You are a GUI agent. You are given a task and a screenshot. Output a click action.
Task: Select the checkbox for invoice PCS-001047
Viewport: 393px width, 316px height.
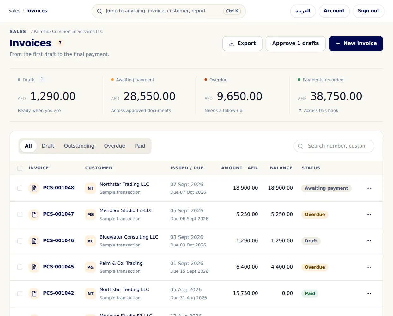(x=20, y=215)
